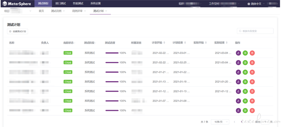Focus the 根据名称搜索 search field
The image size is (281, 127).
click(255, 31)
